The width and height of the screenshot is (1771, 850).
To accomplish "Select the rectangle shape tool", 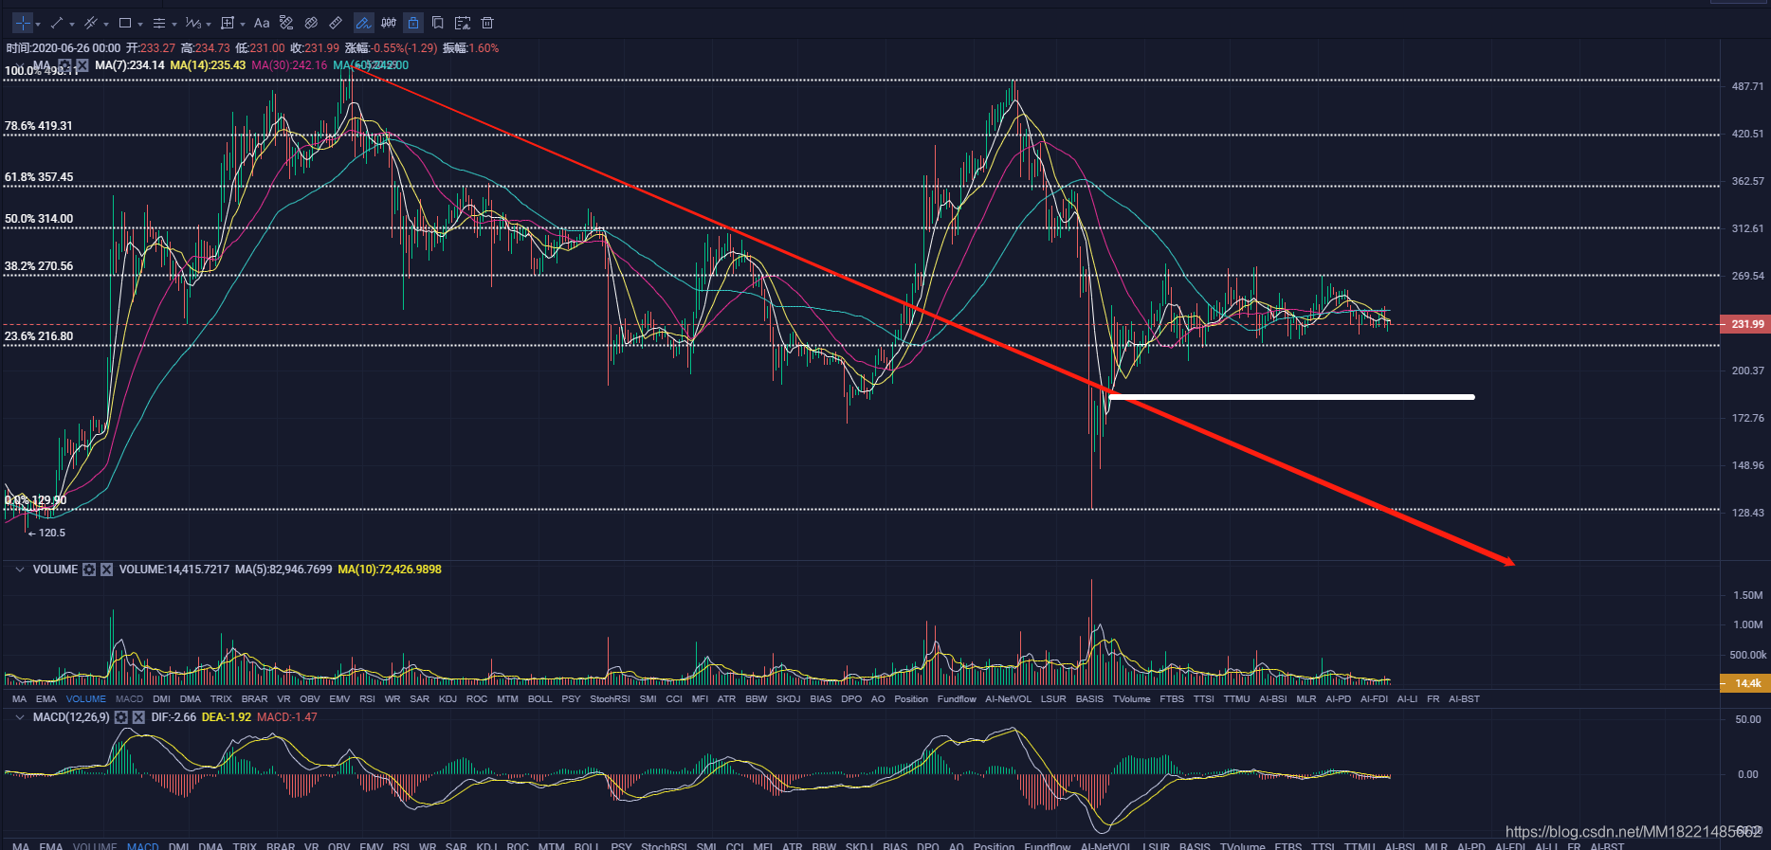I will pyautogui.click(x=124, y=23).
